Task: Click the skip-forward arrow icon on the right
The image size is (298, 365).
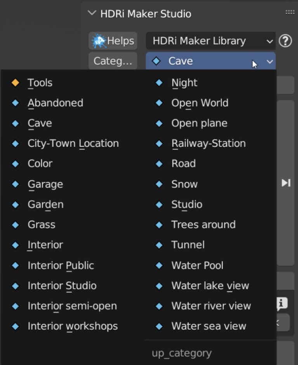Action: tap(286, 183)
